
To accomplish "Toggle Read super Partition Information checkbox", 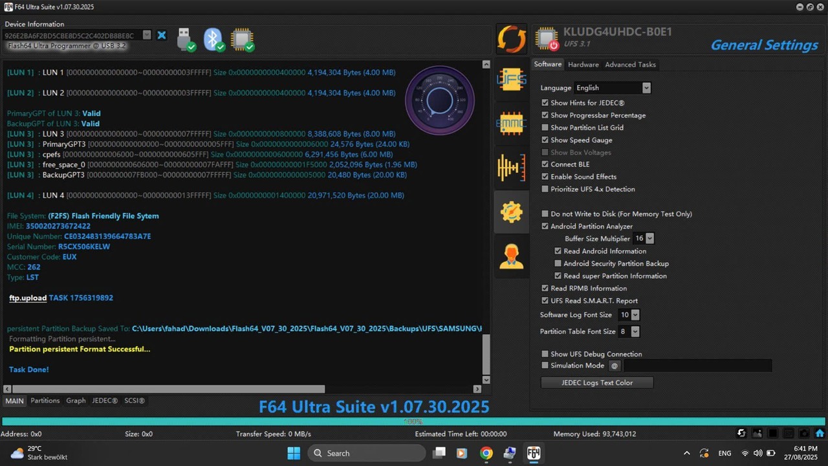I will 558,276.
